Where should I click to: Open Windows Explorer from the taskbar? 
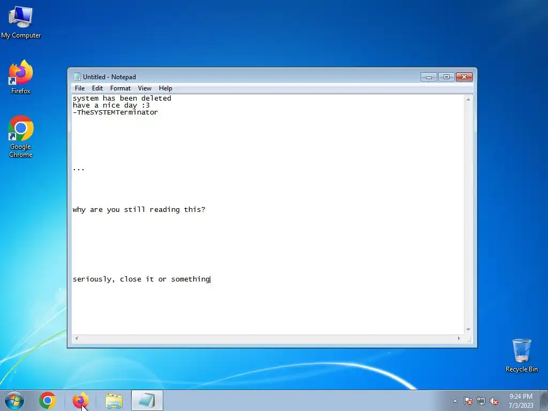click(114, 400)
